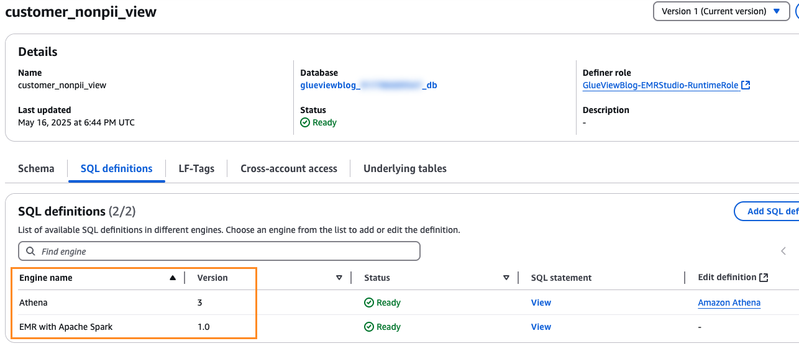
Task: Go to previous page with left chevron
Action: coord(783,251)
